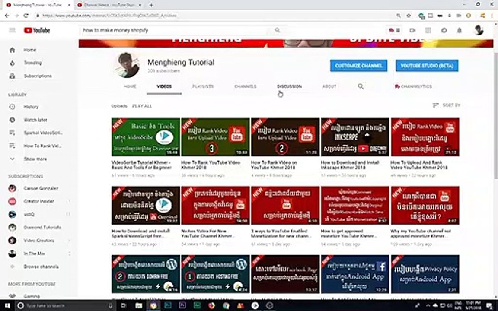Open the How To Rank YouTube Video Khmer thumbnail
This screenshot has width=498, height=311.
point(215,137)
